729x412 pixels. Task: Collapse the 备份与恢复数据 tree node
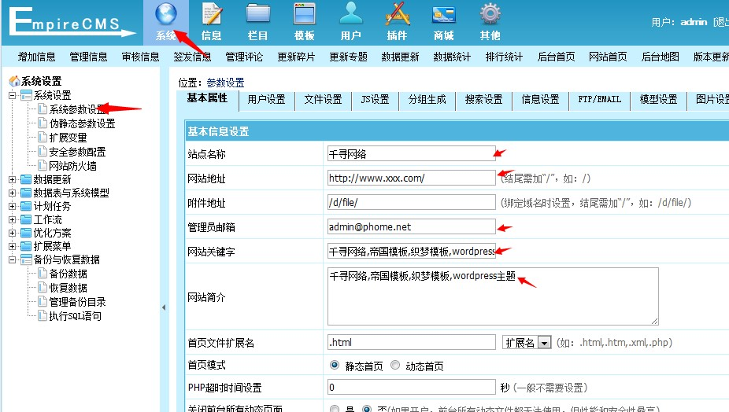pos(12,259)
